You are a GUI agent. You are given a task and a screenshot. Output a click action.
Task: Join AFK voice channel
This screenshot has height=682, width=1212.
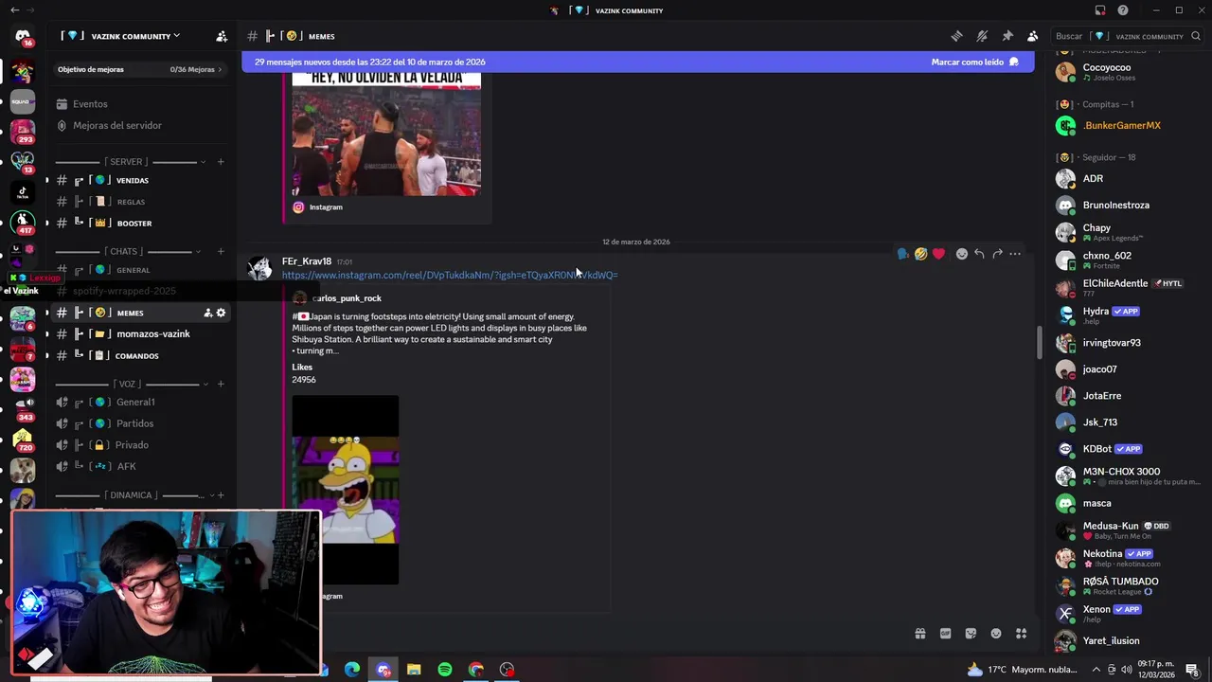[x=140, y=466]
